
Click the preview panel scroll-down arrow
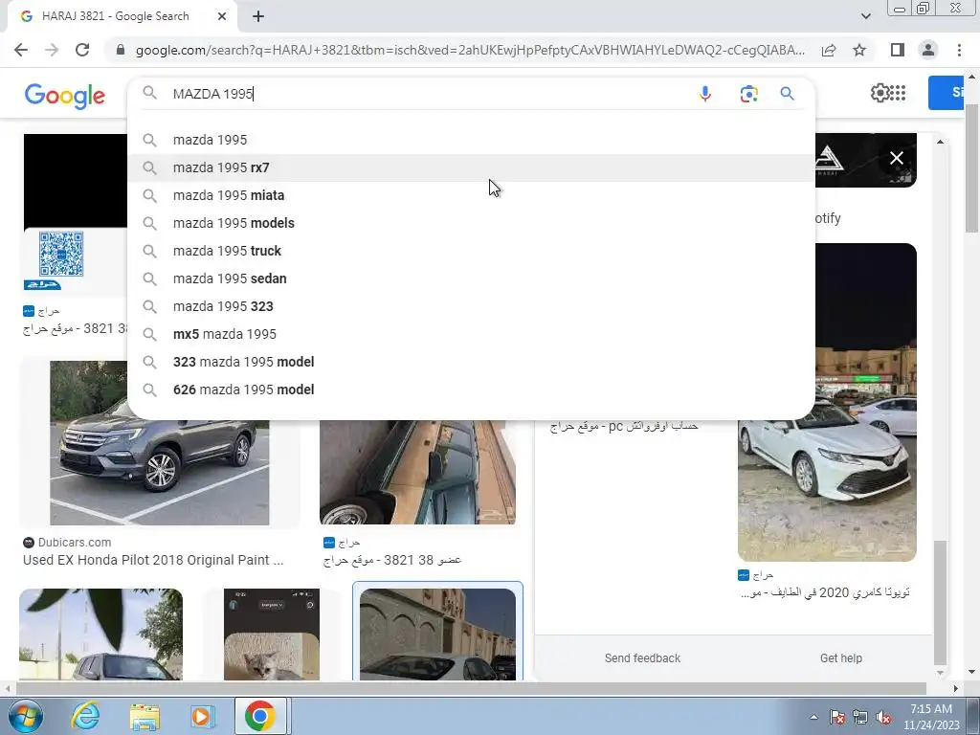coord(940,673)
